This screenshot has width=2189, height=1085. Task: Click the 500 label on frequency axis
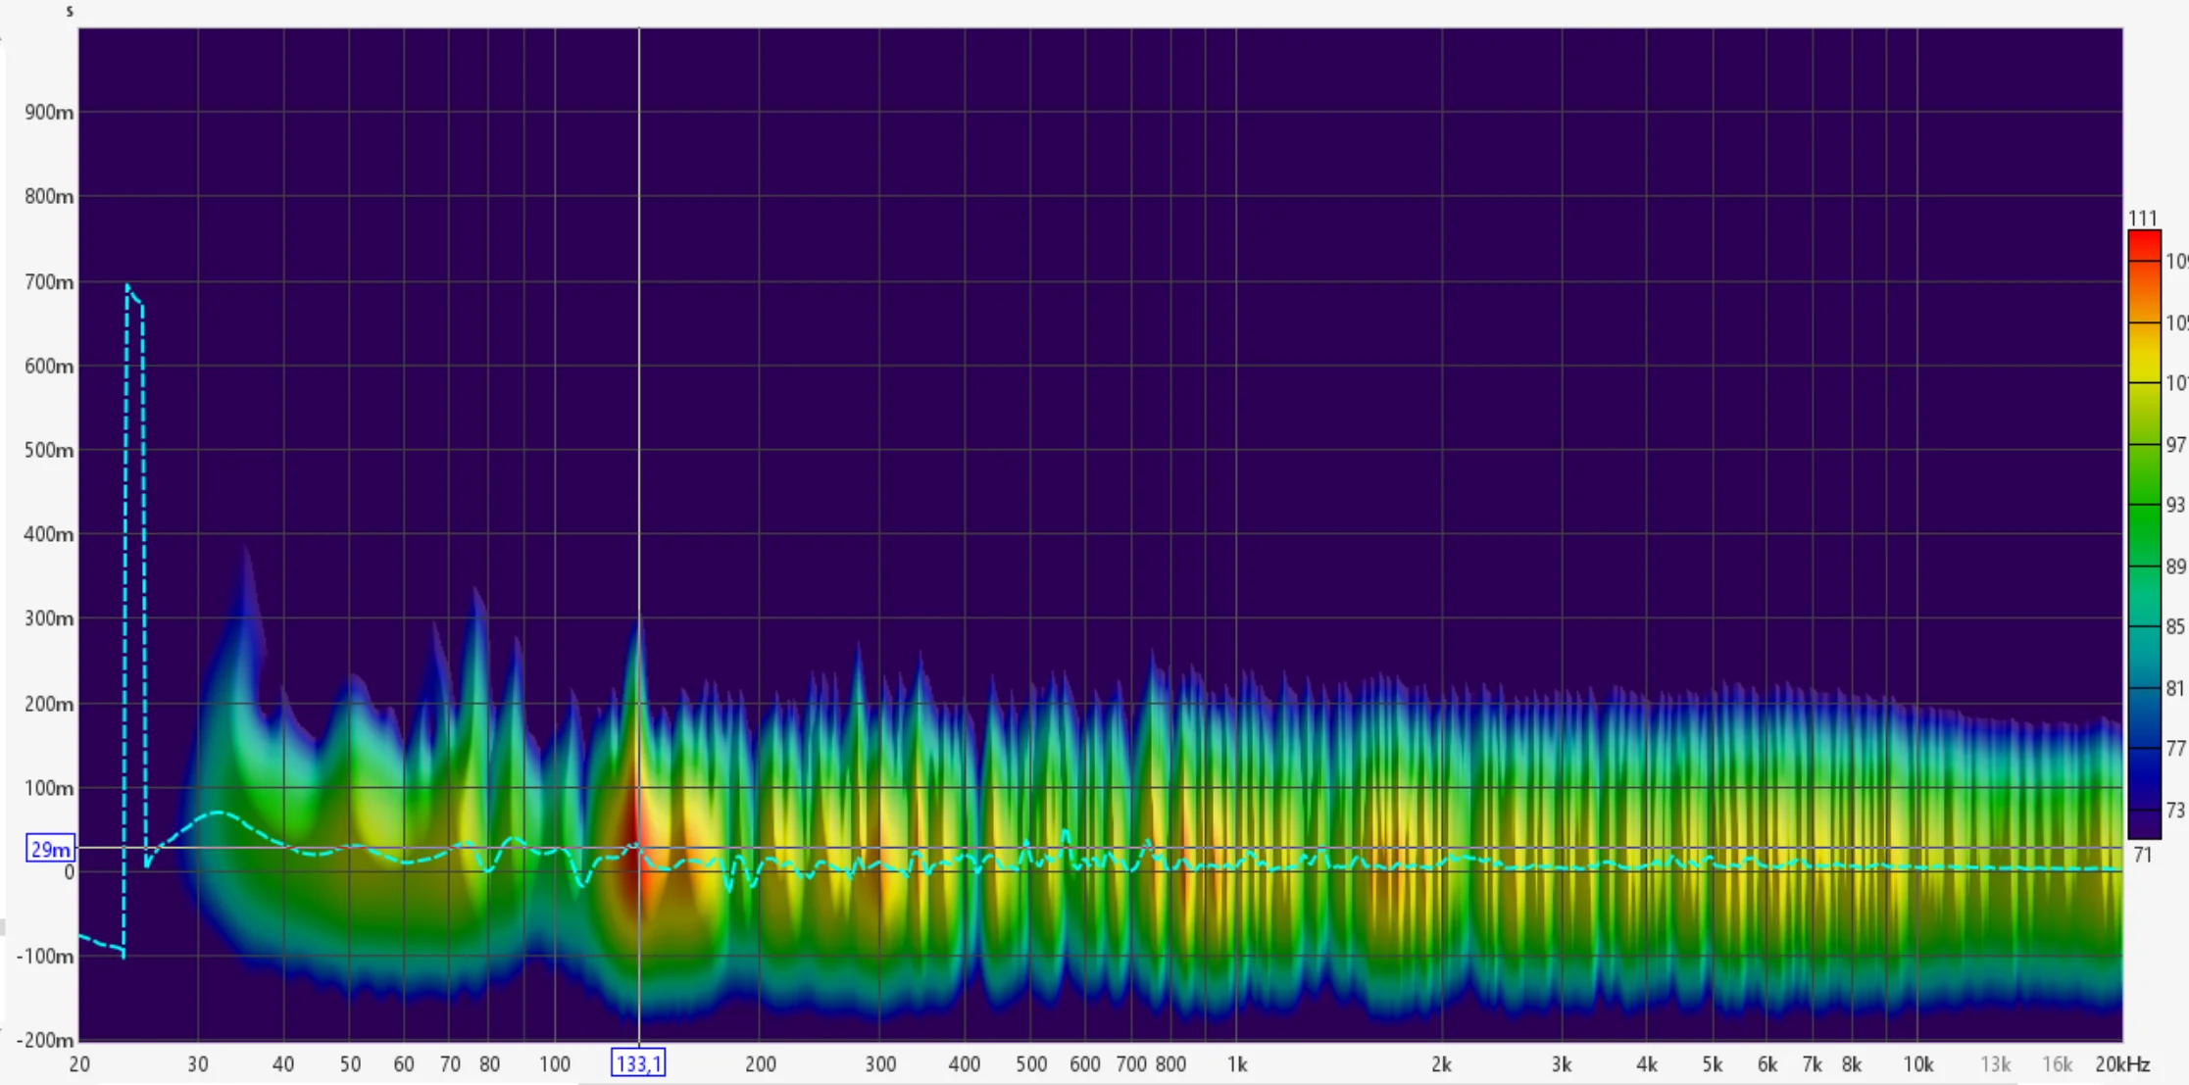coord(1031,1064)
